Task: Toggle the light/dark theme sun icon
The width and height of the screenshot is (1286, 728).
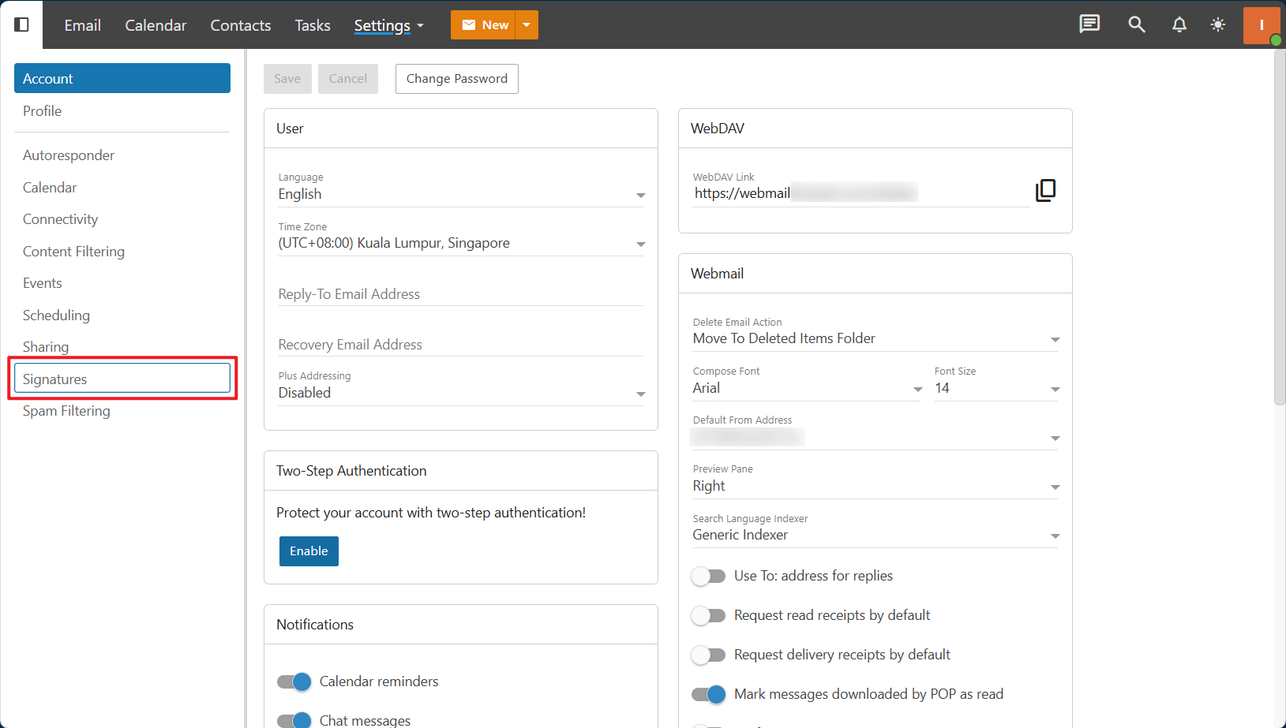Action: [1218, 24]
